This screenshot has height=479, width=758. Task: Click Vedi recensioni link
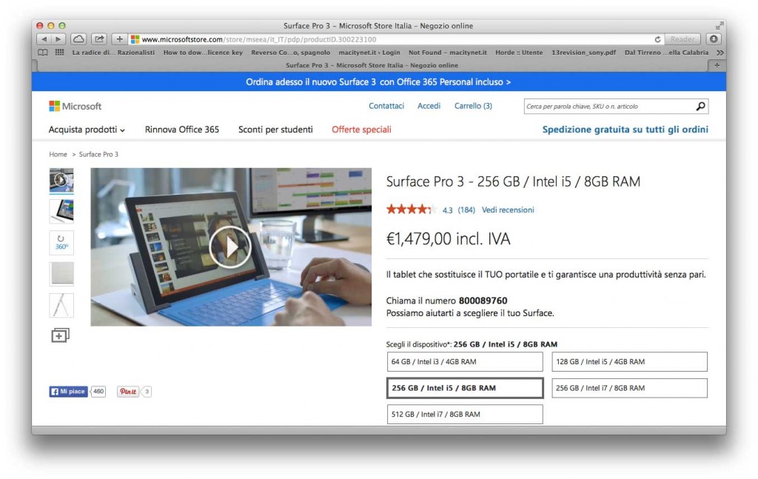(x=508, y=210)
